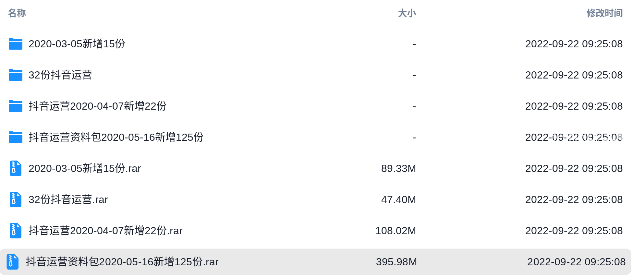Click the 108.02M size cell

tap(395, 231)
